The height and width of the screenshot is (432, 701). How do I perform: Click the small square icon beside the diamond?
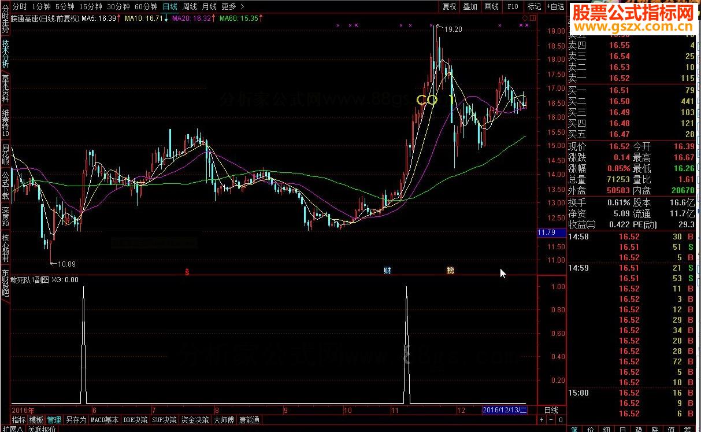532,18
